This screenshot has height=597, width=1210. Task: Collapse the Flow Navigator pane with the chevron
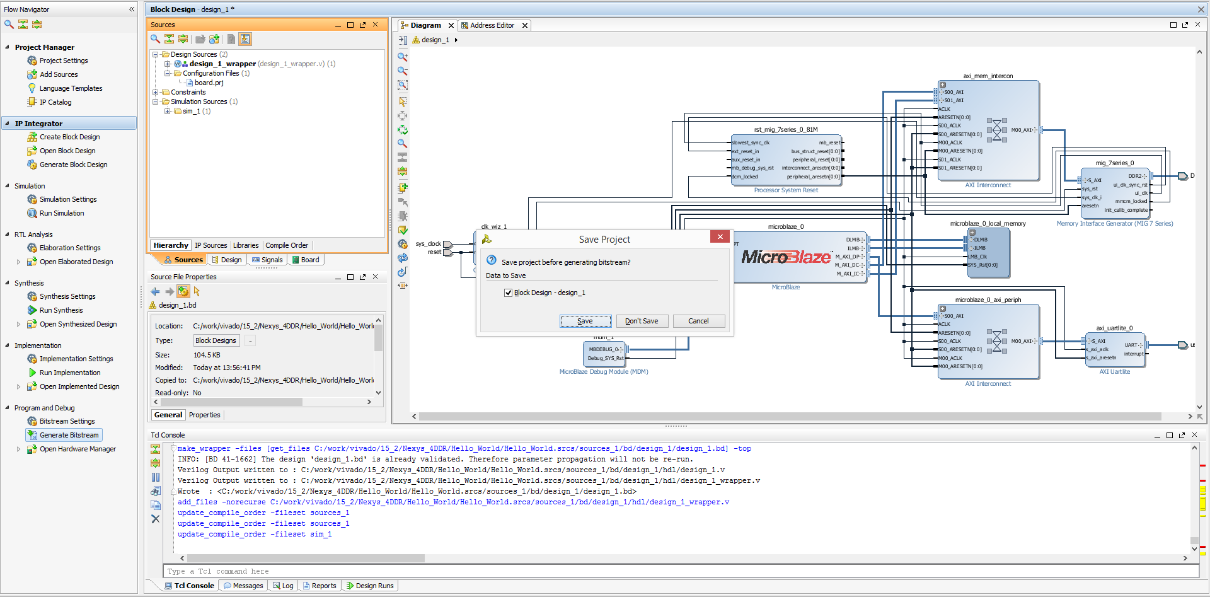pyautogui.click(x=132, y=9)
